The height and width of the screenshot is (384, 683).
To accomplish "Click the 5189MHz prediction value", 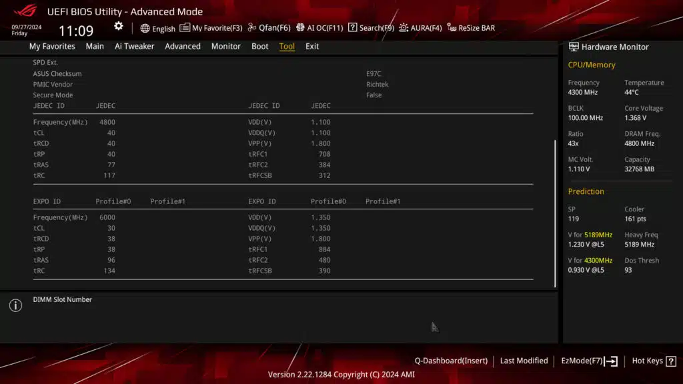I will tap(598, 235).
